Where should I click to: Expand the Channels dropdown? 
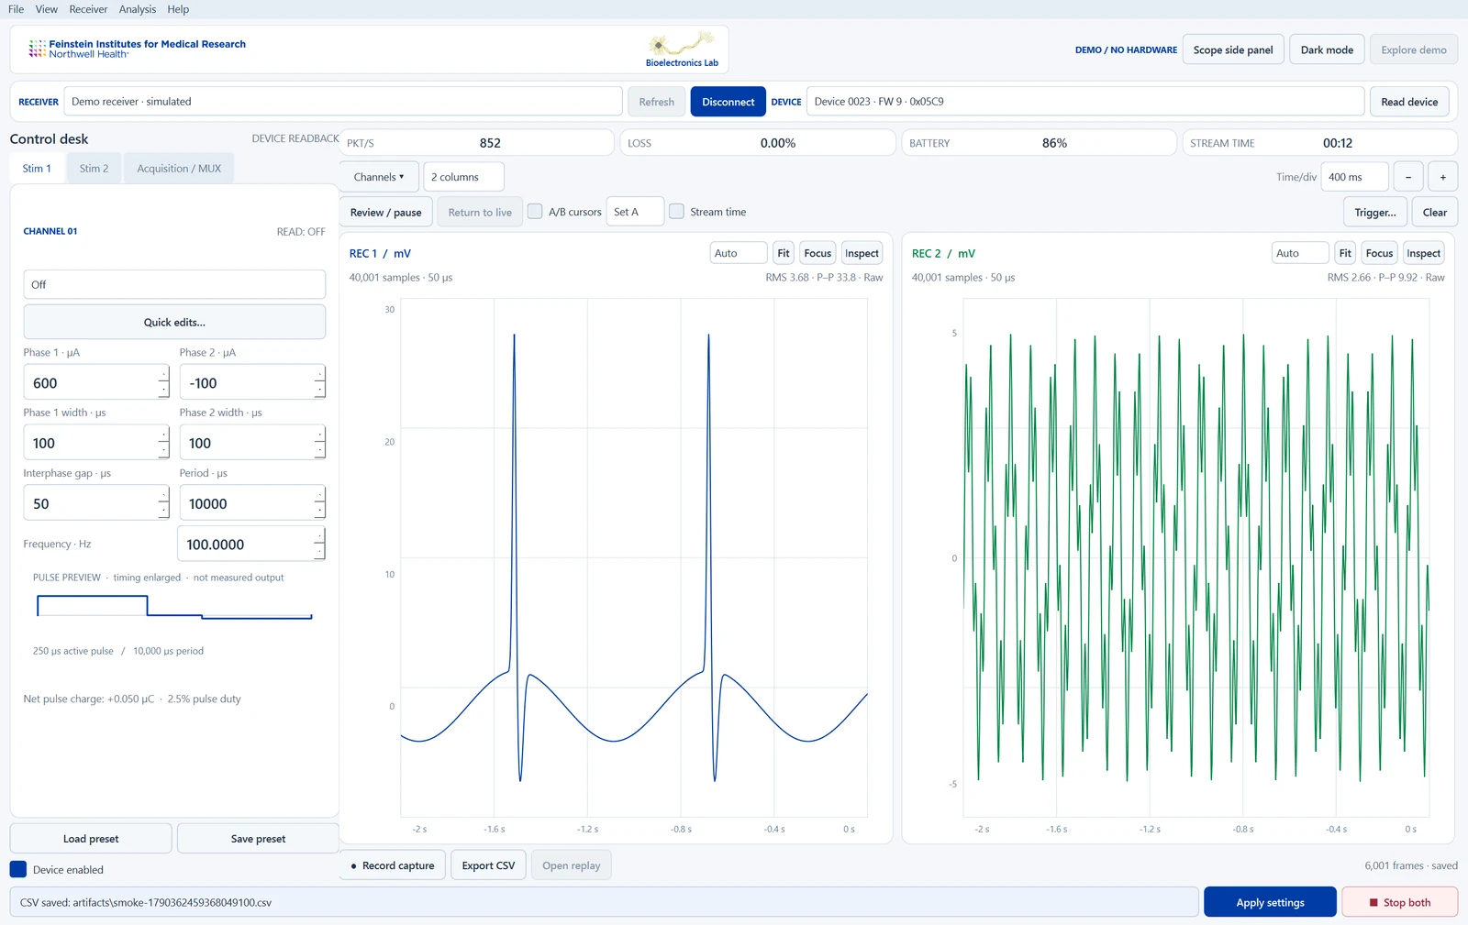379,177
